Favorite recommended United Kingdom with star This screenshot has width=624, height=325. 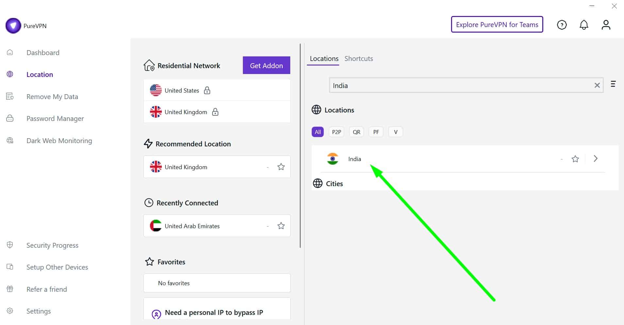[281, 167]
